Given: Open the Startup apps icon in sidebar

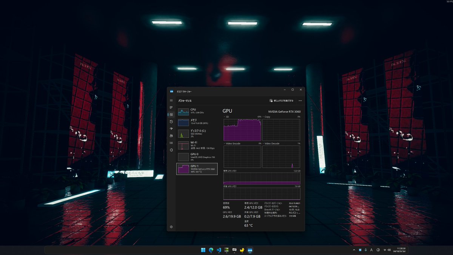Looking at the screenshot, I should [x=171, y=128].
